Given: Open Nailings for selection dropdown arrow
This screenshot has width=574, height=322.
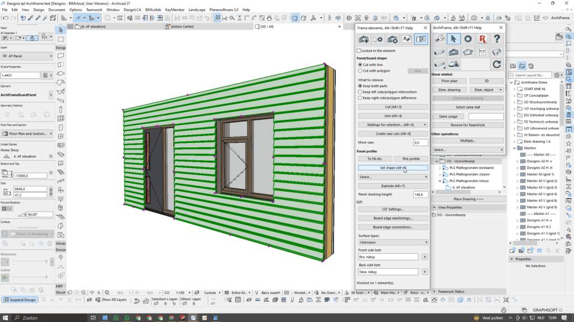Looking at the screenshot, I should coord(425,125).
